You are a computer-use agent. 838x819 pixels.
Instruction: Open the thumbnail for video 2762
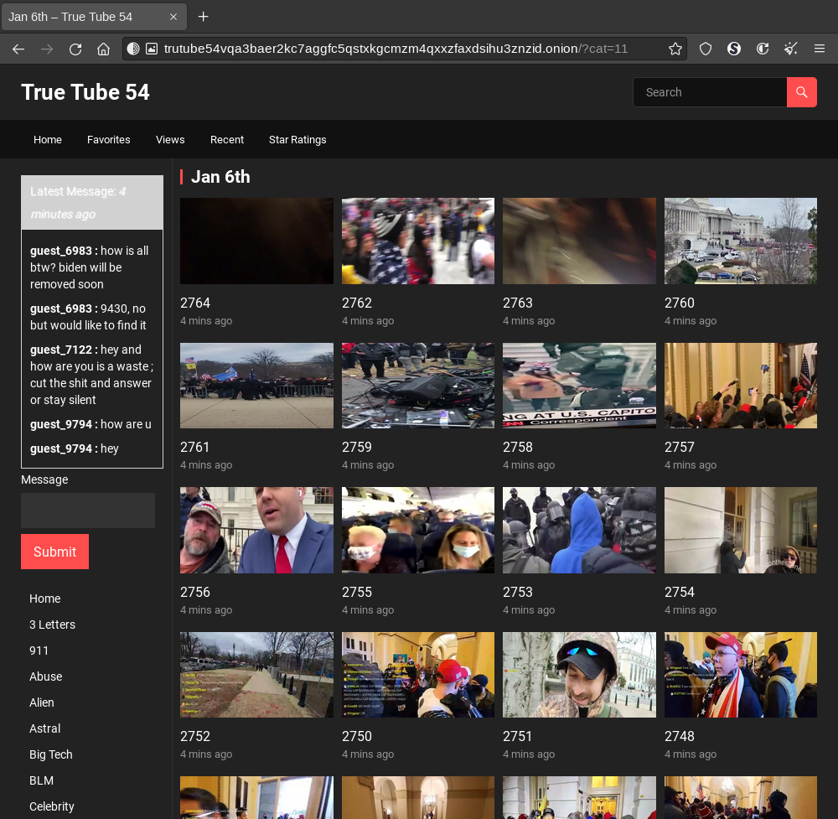tap(418, 241)
